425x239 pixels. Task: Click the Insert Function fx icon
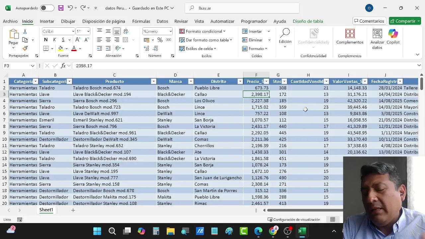[63, 66]
